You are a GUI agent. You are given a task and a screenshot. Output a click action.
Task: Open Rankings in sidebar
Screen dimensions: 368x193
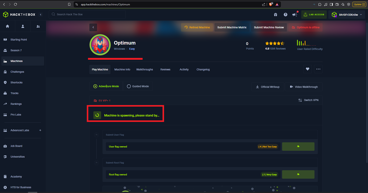point(23,104)
